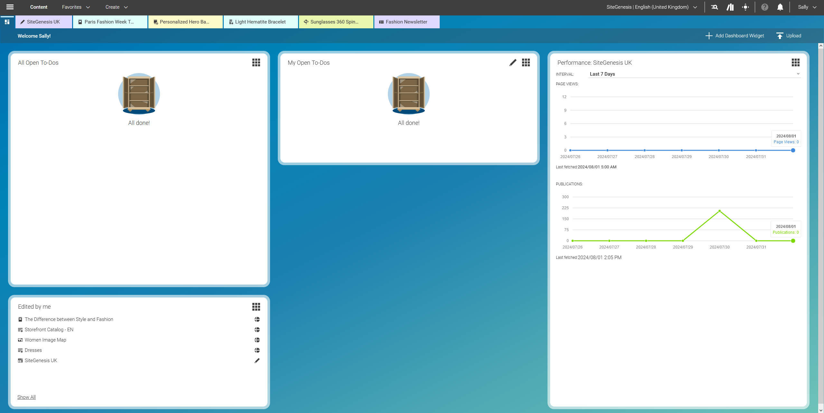Viewport: 824px width, 413px height.
Task: Open the site and locale selector
Action: [651, 7]
